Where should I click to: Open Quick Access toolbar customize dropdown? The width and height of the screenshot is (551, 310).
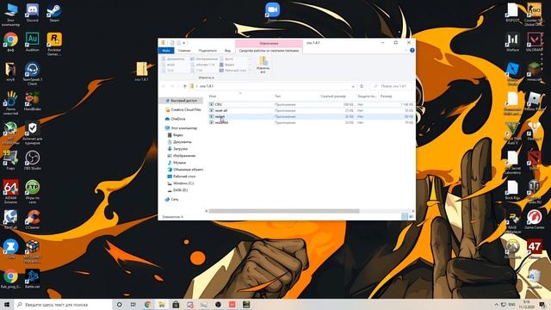tap(184, 43)
